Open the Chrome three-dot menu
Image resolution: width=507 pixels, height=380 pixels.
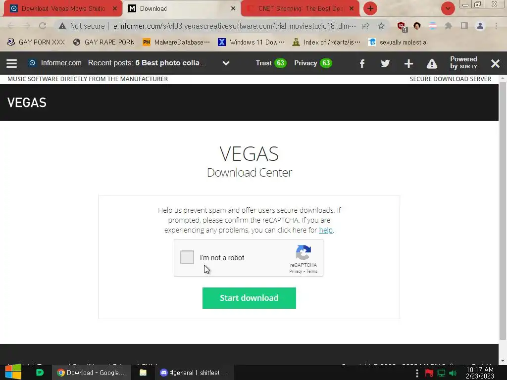[x=496, y=26]
